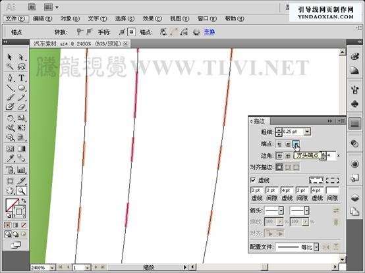Open the end arrowhead dropdown
This screenshot has width=365, height=273.
point(306,211)
